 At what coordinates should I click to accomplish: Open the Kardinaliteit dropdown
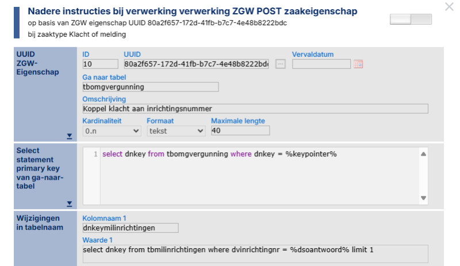tap(112, 131)
